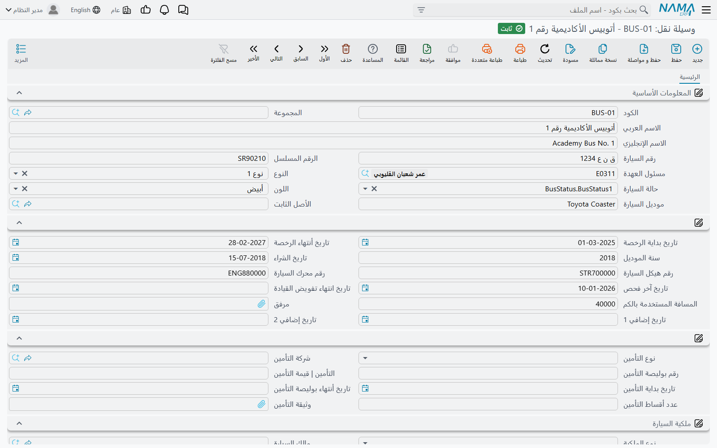
Task: Click the الرقم المسلسل field SR90210
Action: (138, 158)
